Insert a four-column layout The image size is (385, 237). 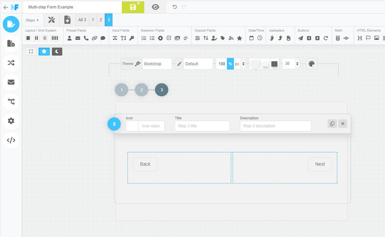tap(55, 38)
